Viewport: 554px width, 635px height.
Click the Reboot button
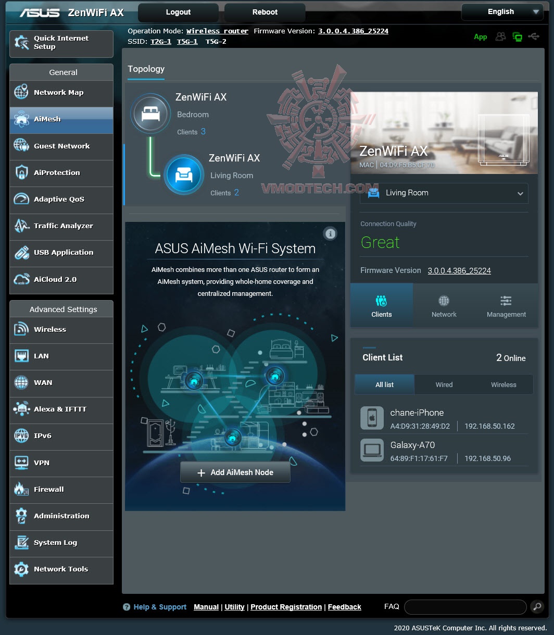coord(265,12)
